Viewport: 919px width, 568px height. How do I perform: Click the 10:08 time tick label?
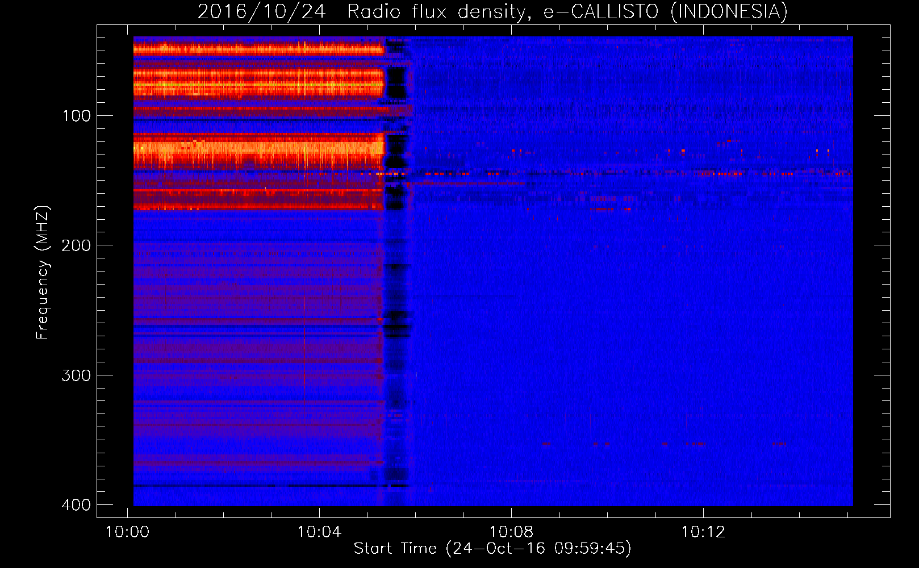[x=512, y=532]
